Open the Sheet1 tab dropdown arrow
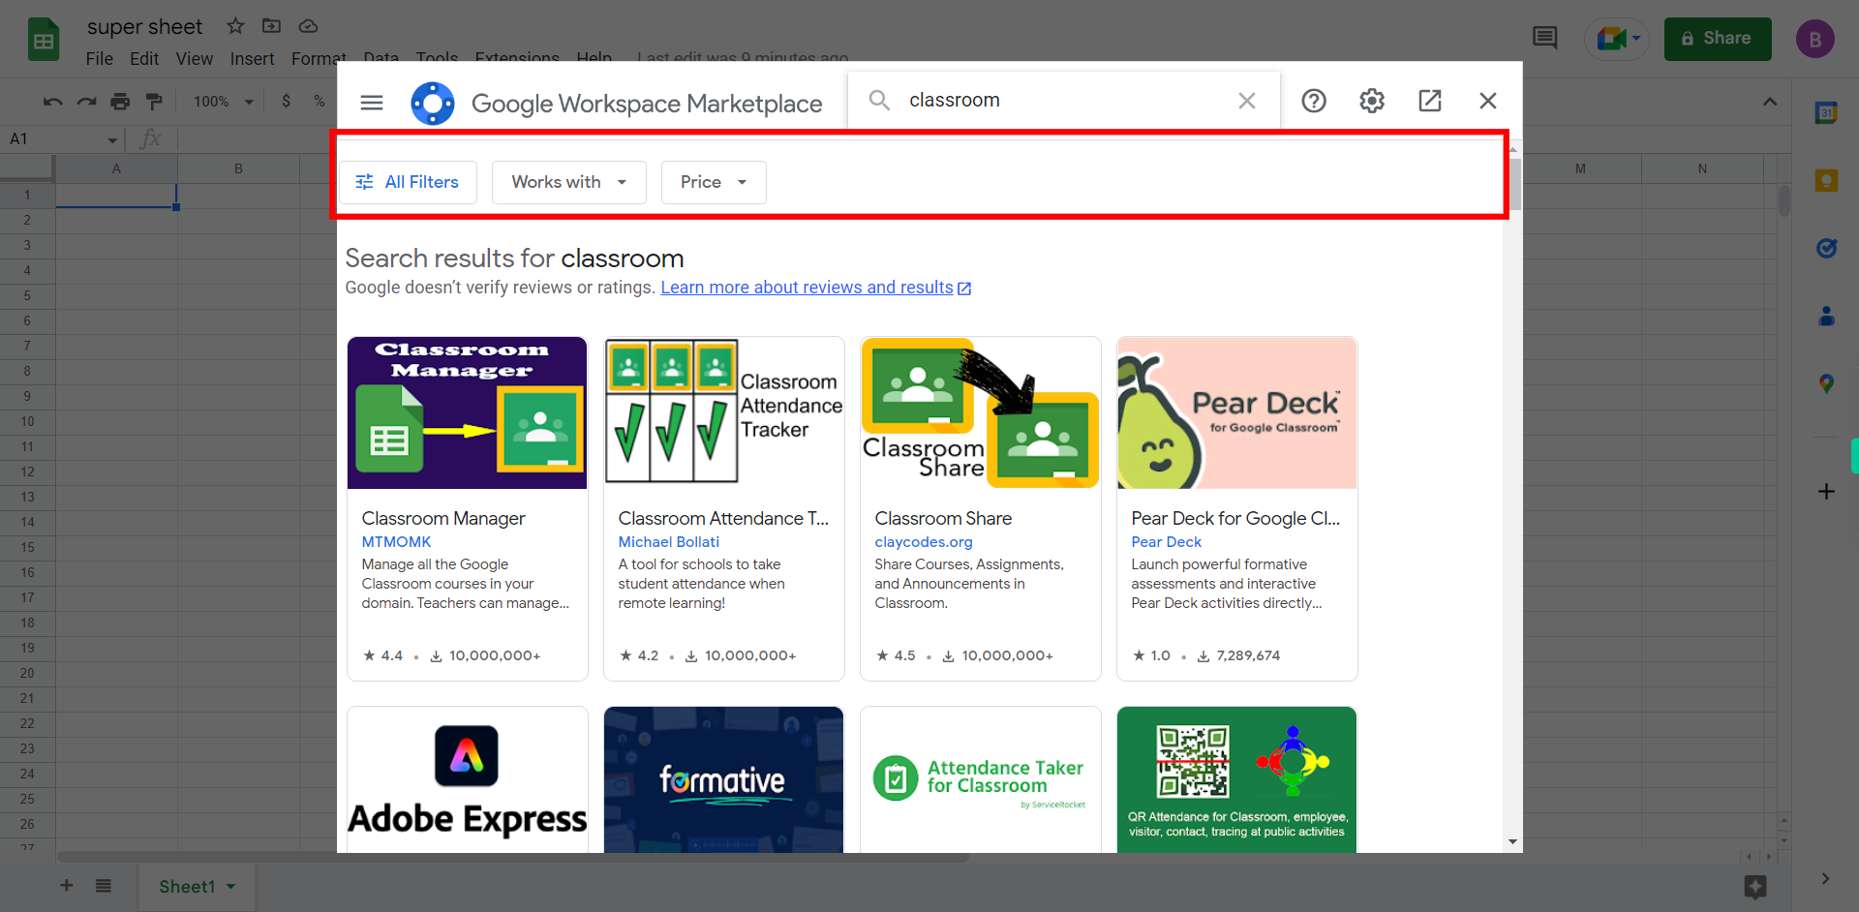 point(231,887)
